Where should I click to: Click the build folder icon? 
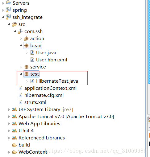tap(15, 145)
